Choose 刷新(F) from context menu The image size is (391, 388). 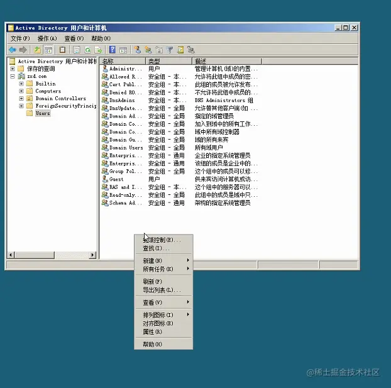click(x=163, y=282)
